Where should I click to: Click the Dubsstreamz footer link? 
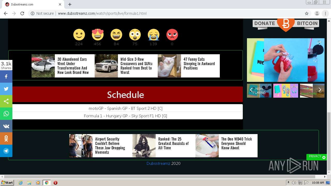click(x=158, y=163)
